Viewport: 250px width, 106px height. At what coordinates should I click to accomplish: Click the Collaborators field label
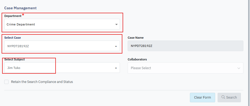click(x=137, y=59)
